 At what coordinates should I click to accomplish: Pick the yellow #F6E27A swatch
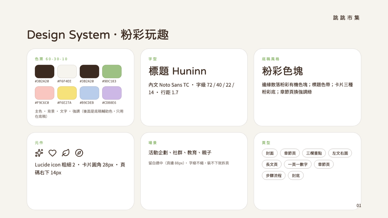point(67,93)
